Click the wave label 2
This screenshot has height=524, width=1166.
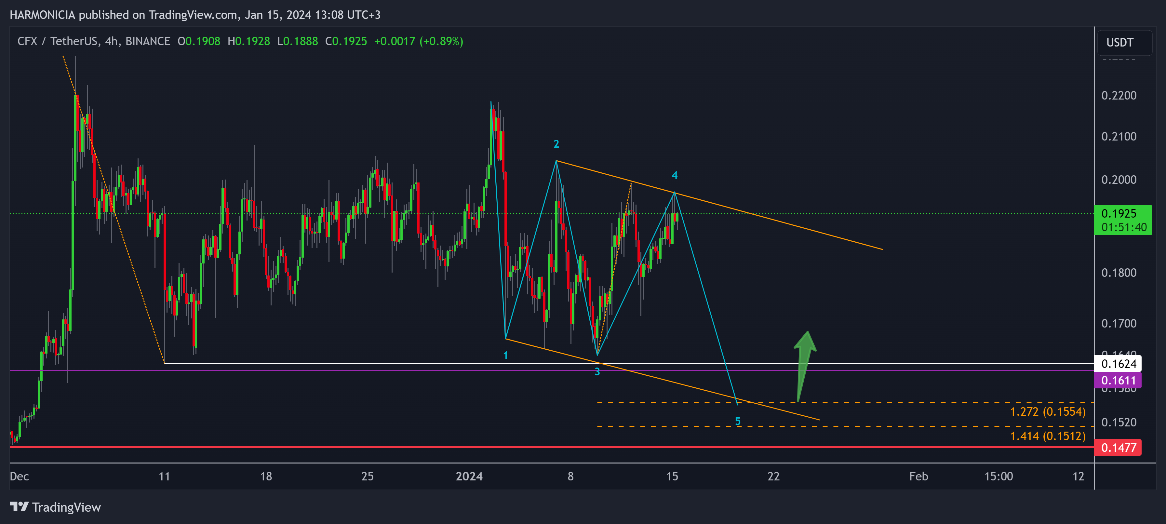(x=556, y=144)
